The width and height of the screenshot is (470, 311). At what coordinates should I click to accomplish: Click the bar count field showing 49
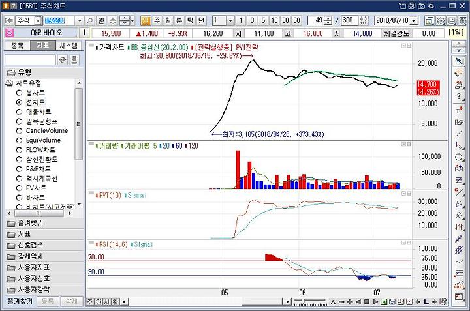(317, 20)
